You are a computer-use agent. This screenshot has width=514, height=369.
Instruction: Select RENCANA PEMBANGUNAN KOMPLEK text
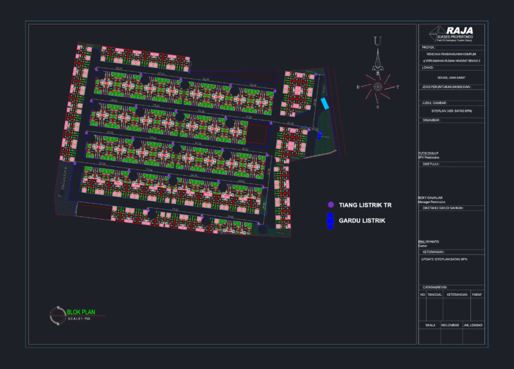click(x=452, y=55)
